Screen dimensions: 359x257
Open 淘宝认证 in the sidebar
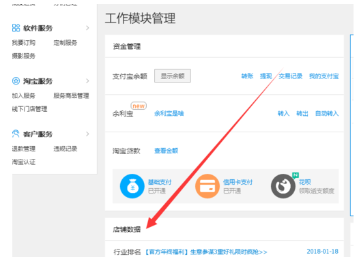24,162
